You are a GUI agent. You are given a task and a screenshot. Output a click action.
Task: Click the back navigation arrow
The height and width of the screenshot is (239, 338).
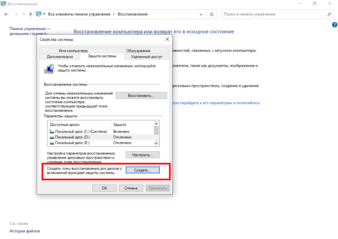[x=6, y=15]
